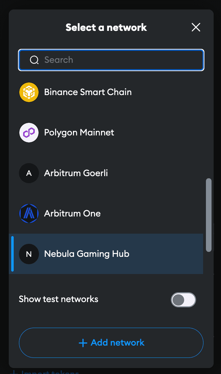Screen dimensions: 221x374
Task: Click the network list scrollbar thumb
Action: 209,215
